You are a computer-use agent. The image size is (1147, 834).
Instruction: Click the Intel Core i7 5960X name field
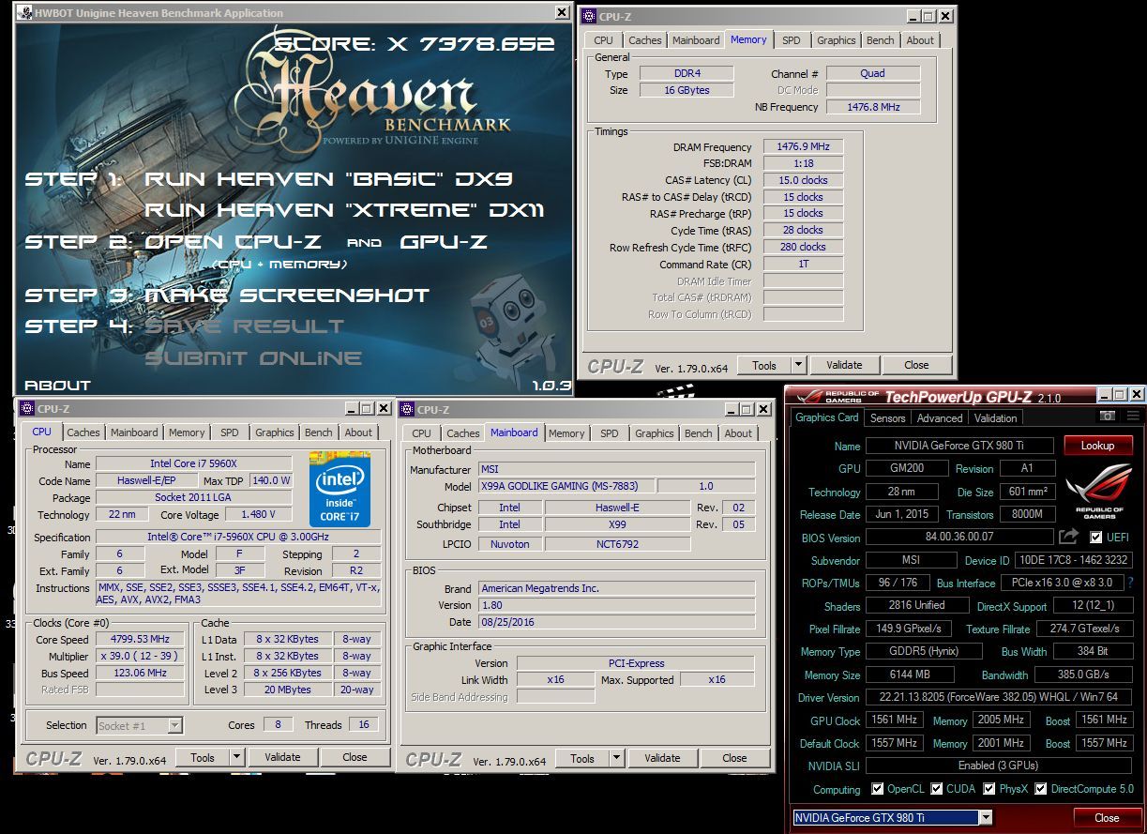click(194, 463)
